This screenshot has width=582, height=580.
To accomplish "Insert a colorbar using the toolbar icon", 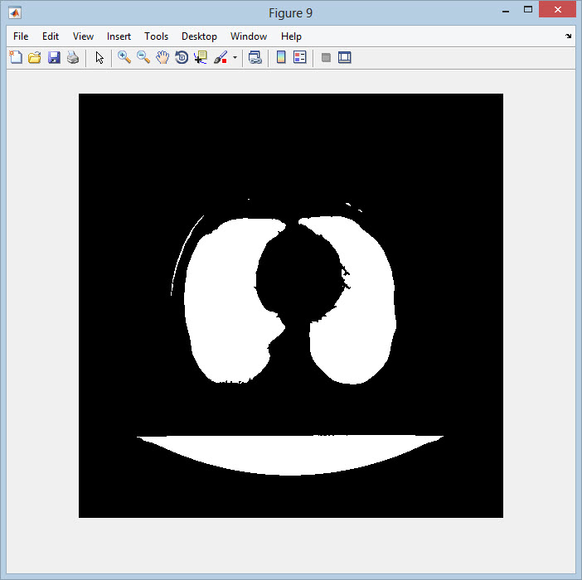I will point(281,57).
